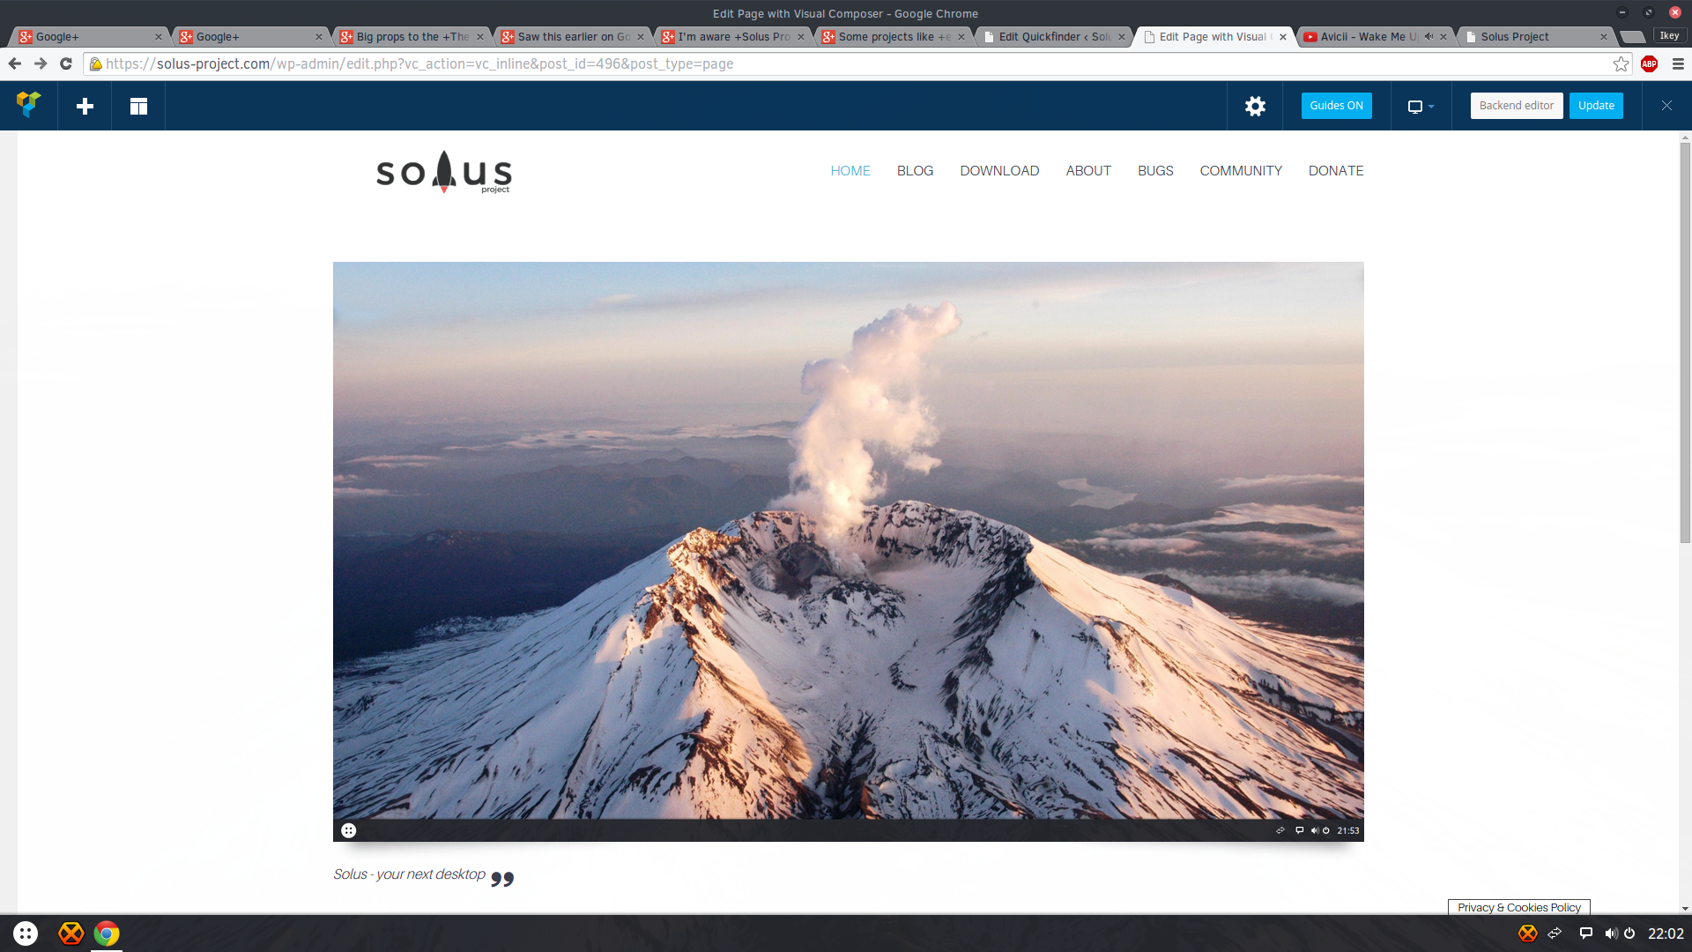Open orange X app in taskbar
The image size is (1692, 952).
pos(70,933)
